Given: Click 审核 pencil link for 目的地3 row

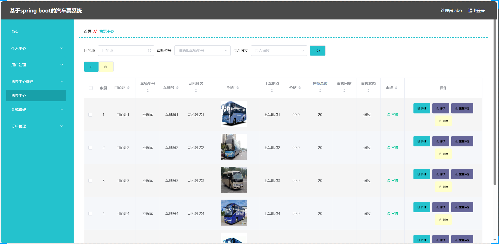Looking at the screenshot, I should (392, 180).
